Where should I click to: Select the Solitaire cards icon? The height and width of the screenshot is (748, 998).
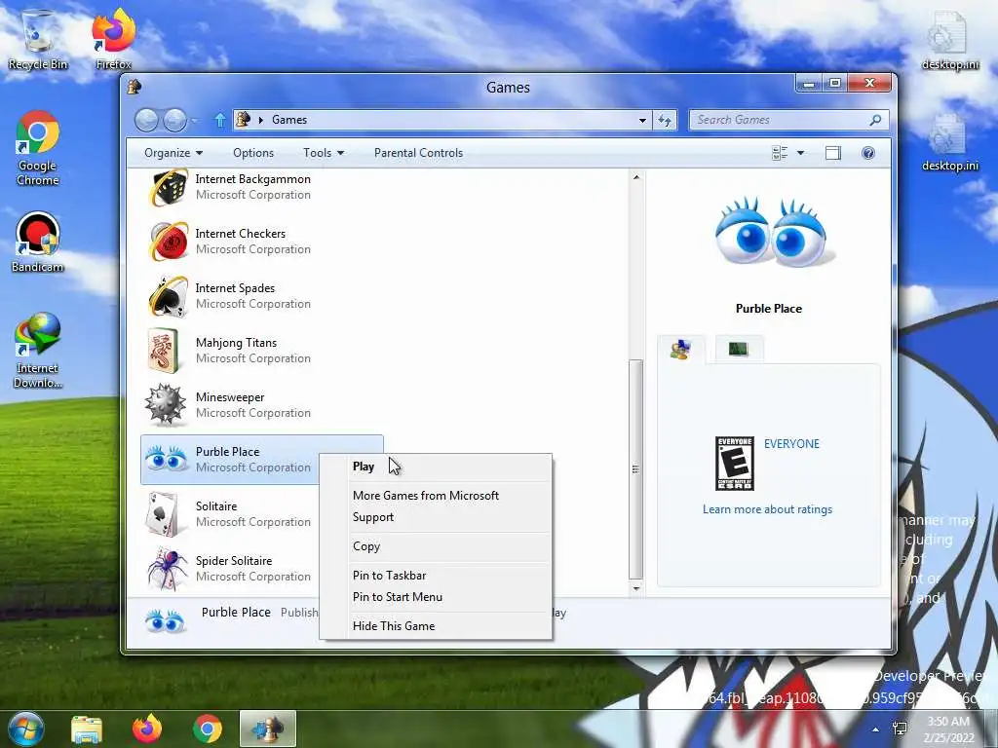pos(162,514)
